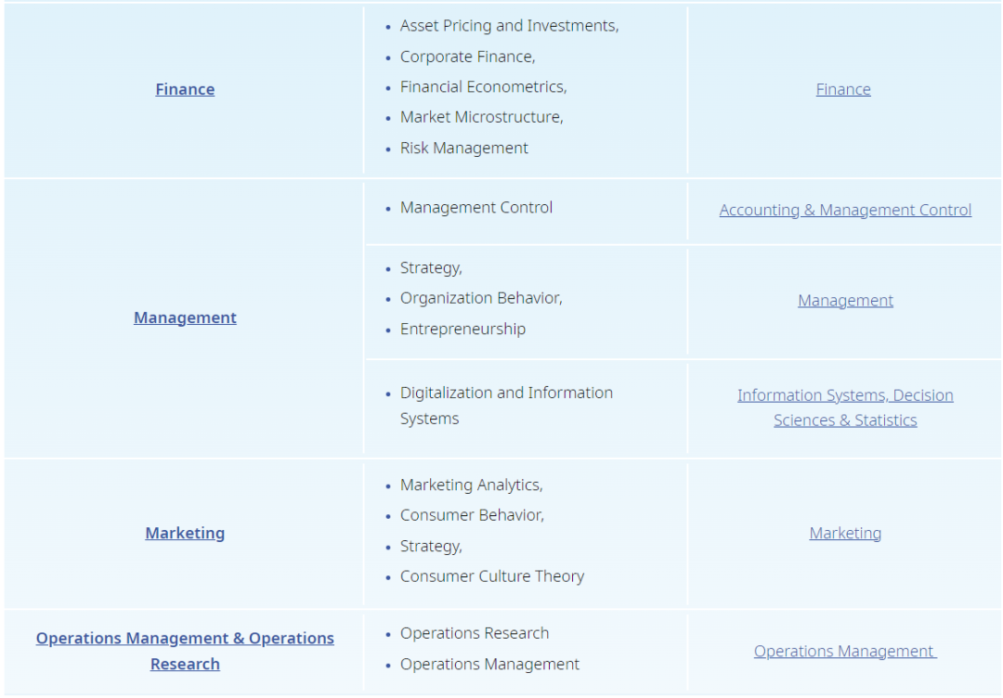Open the bold Finance link

pos(185,89)
